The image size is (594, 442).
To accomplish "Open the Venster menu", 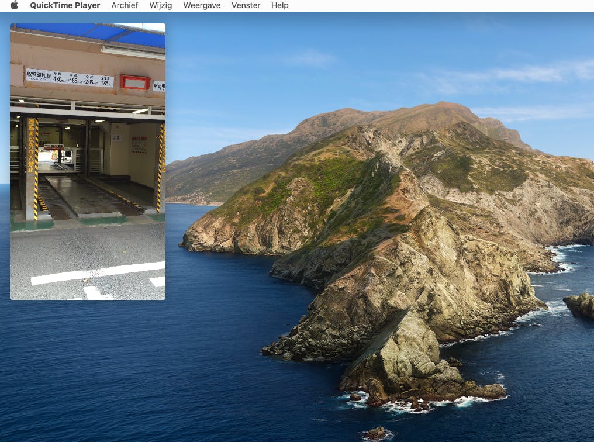I will click(x=246, y=5).
